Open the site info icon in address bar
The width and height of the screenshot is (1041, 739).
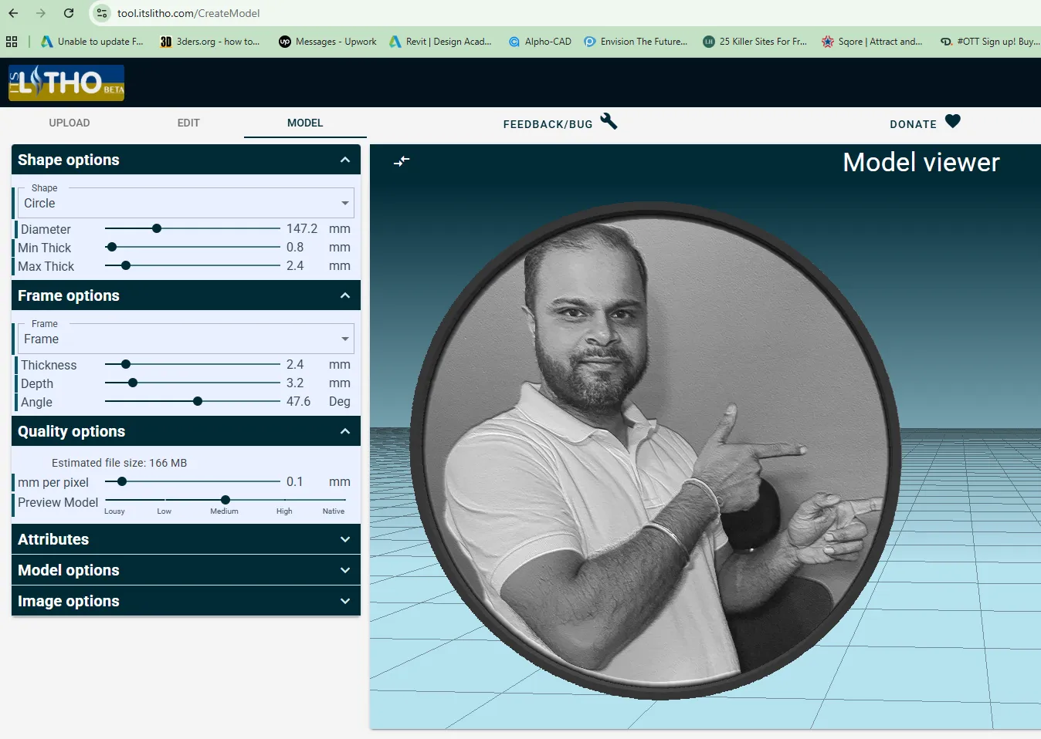(x=102, y=13)
